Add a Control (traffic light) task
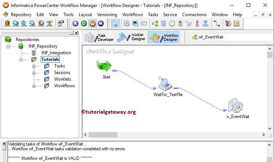The image size is (274, 162). tap(180, 23)
